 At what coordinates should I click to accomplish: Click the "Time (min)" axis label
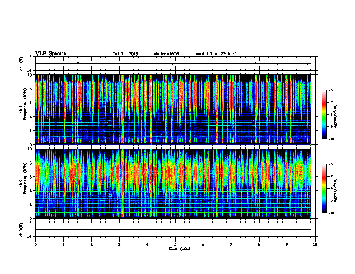[179, 248]
